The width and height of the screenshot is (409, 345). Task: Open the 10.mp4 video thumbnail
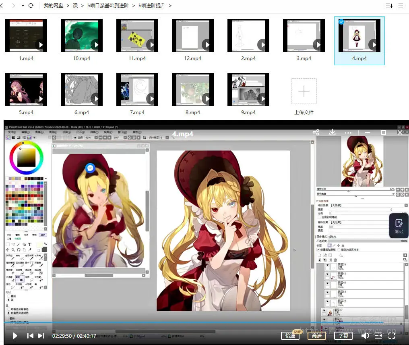pyautogui.click(x=82, y=35)
